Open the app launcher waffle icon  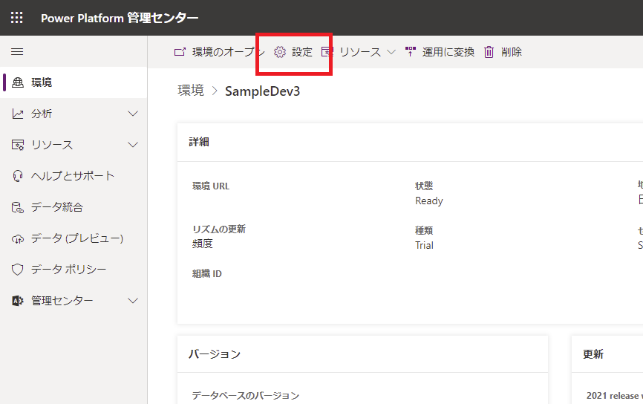click(x=17, y=18)
